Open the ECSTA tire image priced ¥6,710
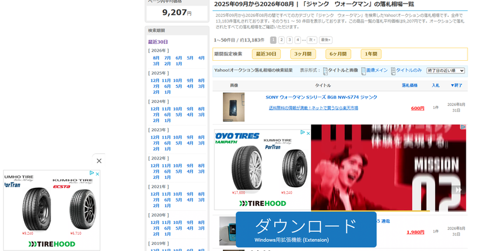This screenshot has height=251, width=482. coord(83,209)
